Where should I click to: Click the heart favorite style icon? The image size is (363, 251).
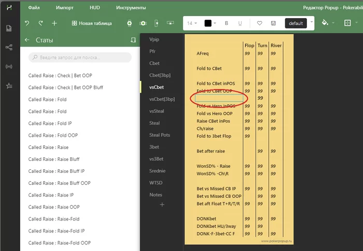pyautogui.click(x=259, y=23)
